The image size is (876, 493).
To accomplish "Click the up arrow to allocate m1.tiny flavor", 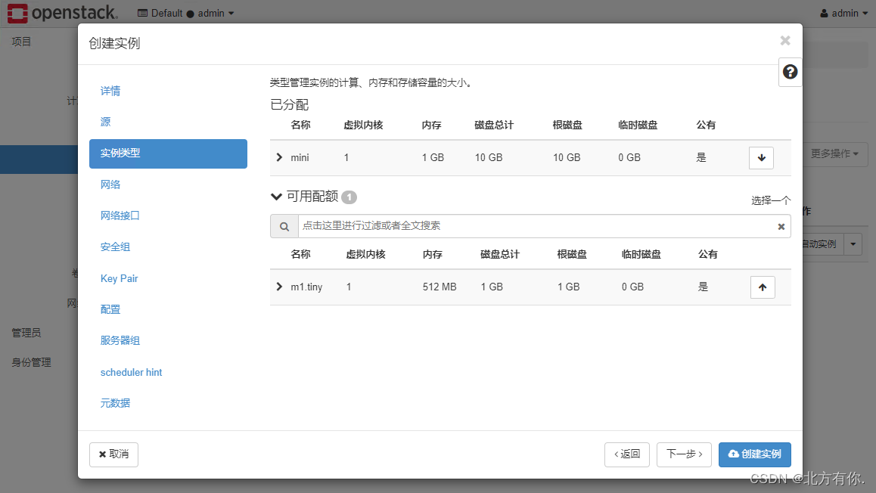I will [x=762, y=287].
